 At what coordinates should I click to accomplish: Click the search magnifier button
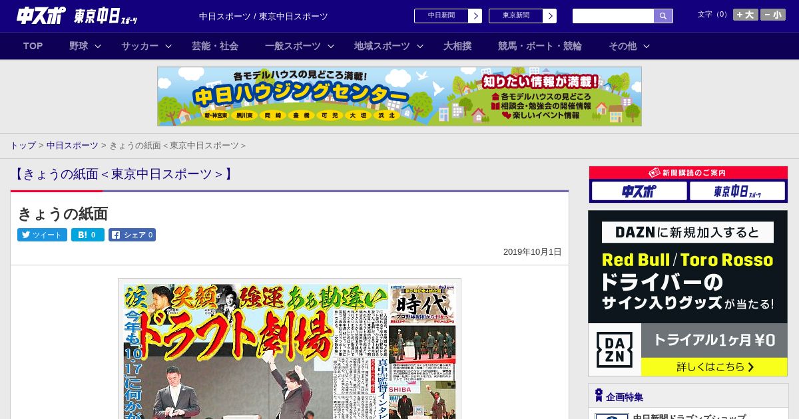pyautogui.click(x=663, y=16)
